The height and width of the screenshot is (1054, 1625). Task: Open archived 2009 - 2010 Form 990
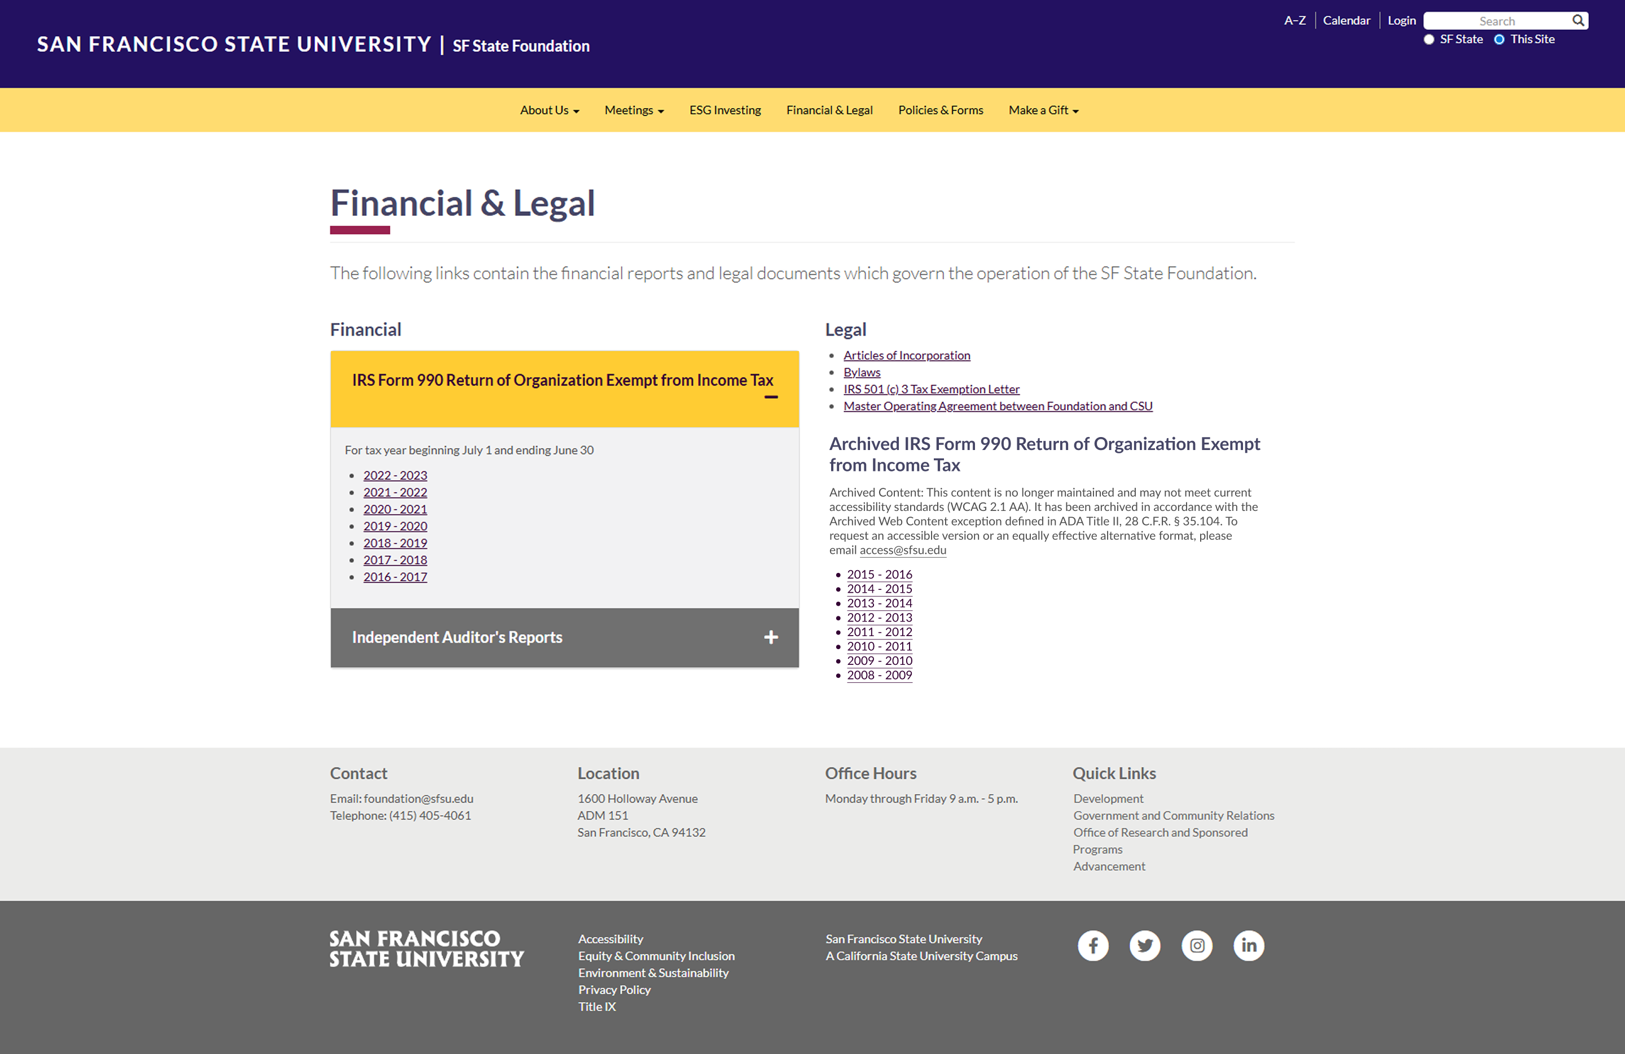[x=880, y=660]
